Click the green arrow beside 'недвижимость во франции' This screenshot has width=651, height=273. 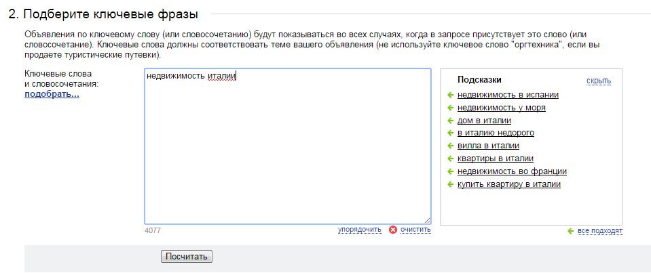coord(450,171)
